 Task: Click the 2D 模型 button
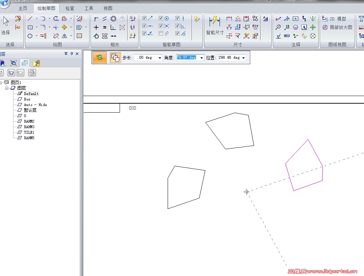pyautogui.click(x=334, y=19)
